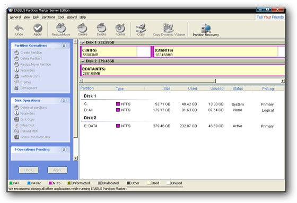Open the Wizard menu

(x=72, y=17)
